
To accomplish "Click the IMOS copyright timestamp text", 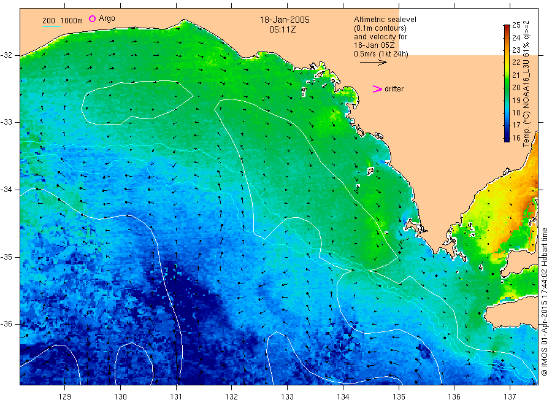I will 544,301.
